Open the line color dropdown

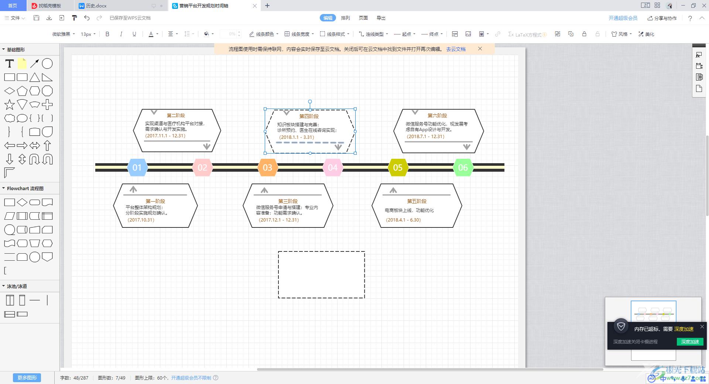click(x=264, y=34)
